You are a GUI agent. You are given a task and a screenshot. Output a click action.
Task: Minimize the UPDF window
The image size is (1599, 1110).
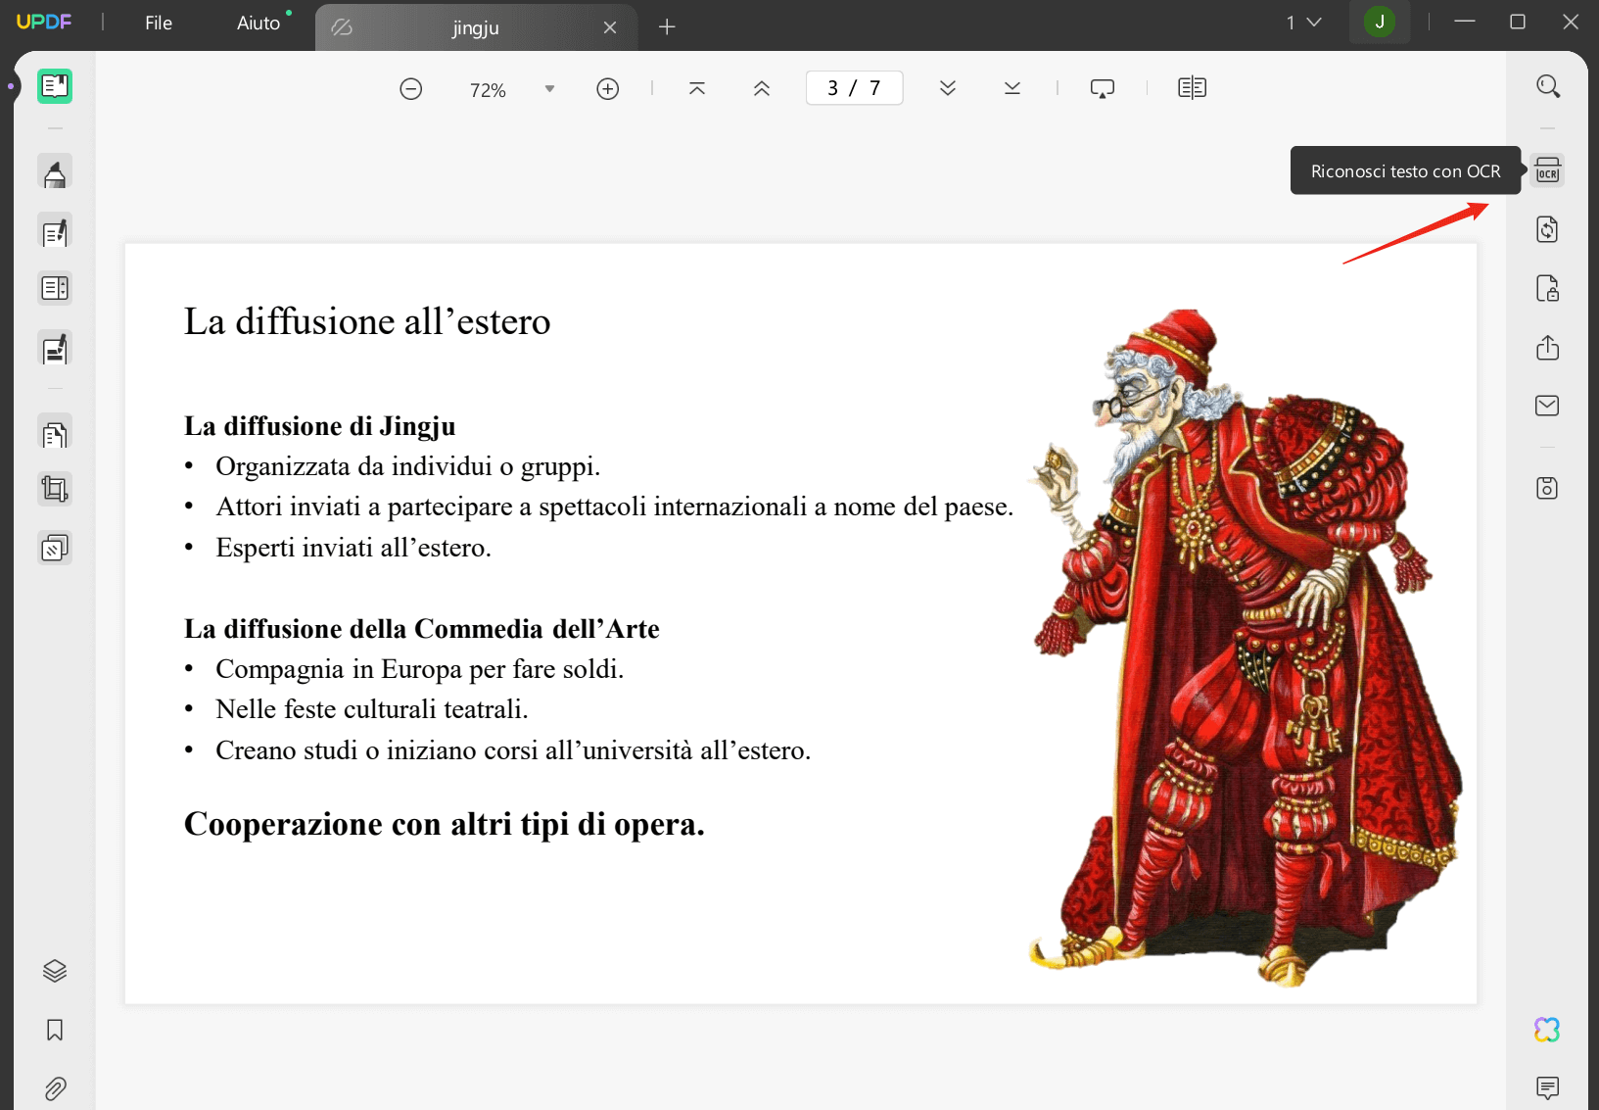pos(1465,22)
